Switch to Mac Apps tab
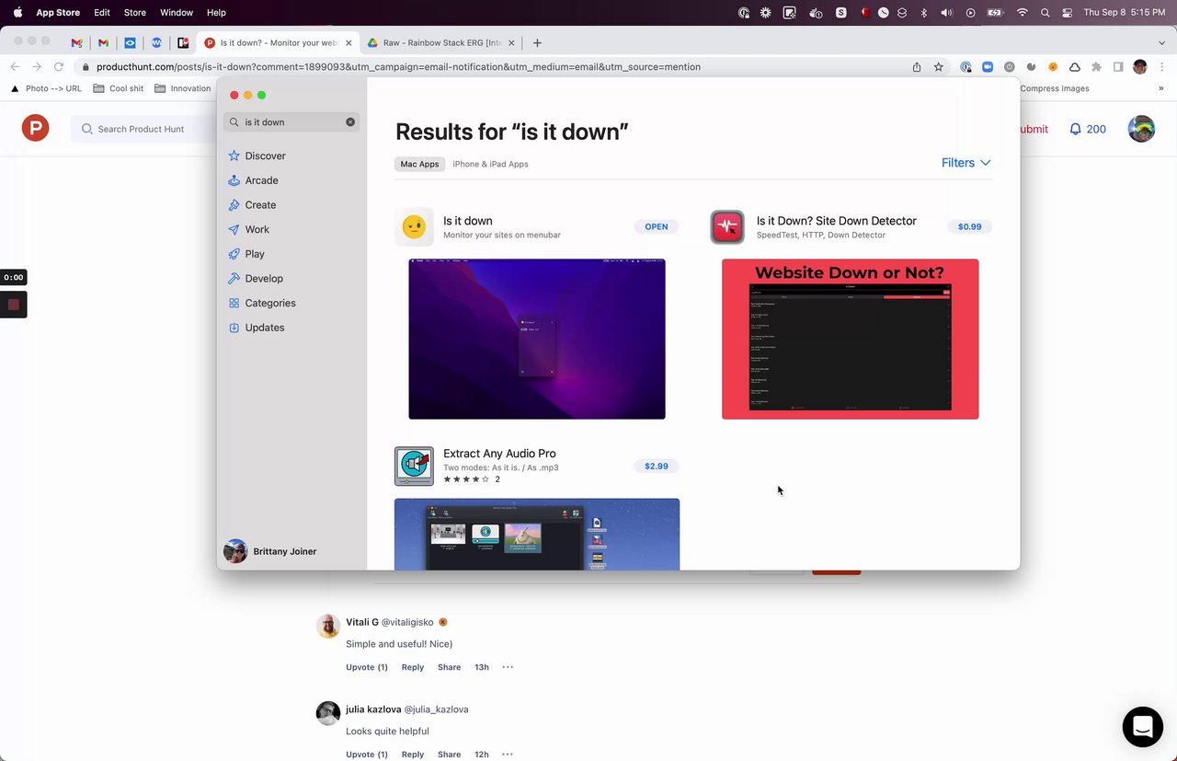 coord(420,164)
